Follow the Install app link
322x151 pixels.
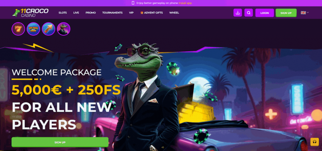click(185, 3)
